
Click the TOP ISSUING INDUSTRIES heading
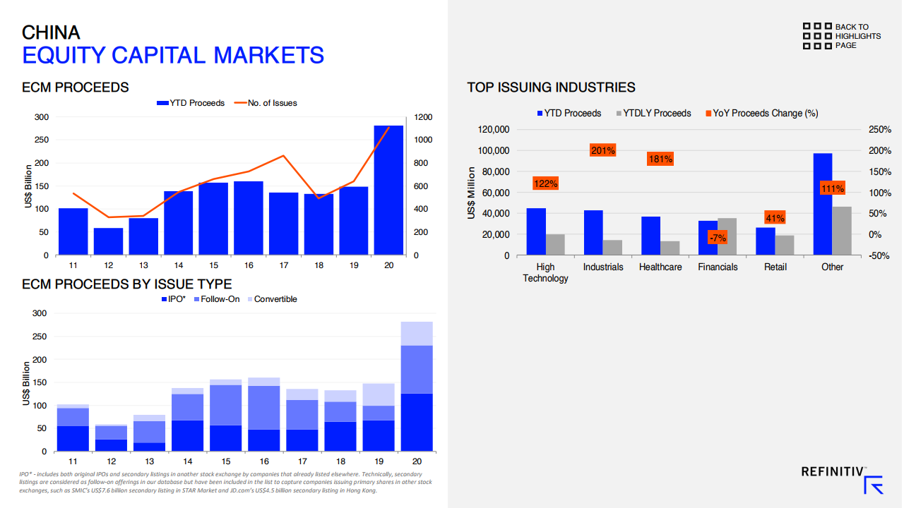pos(551,87)
